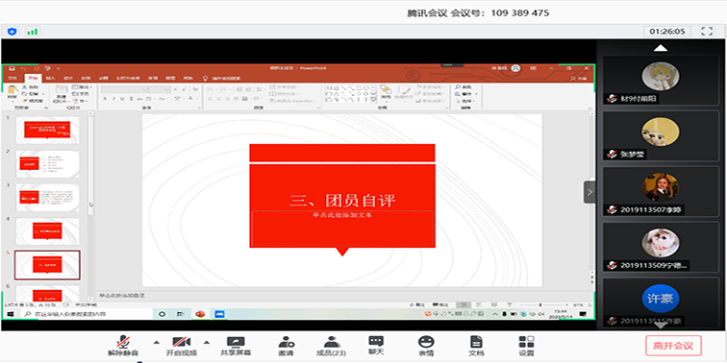Screen dimensions: 727x363
Task: Select slide 4 thumbnail in the slide panel
Action: click(47, 231)
